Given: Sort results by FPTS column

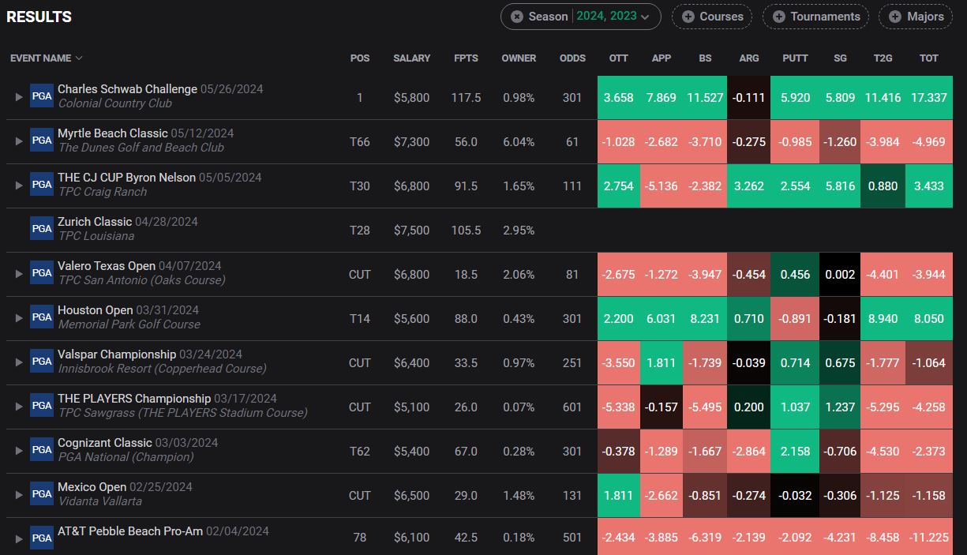Looking at the screenshot, I should tap(466, 58).
